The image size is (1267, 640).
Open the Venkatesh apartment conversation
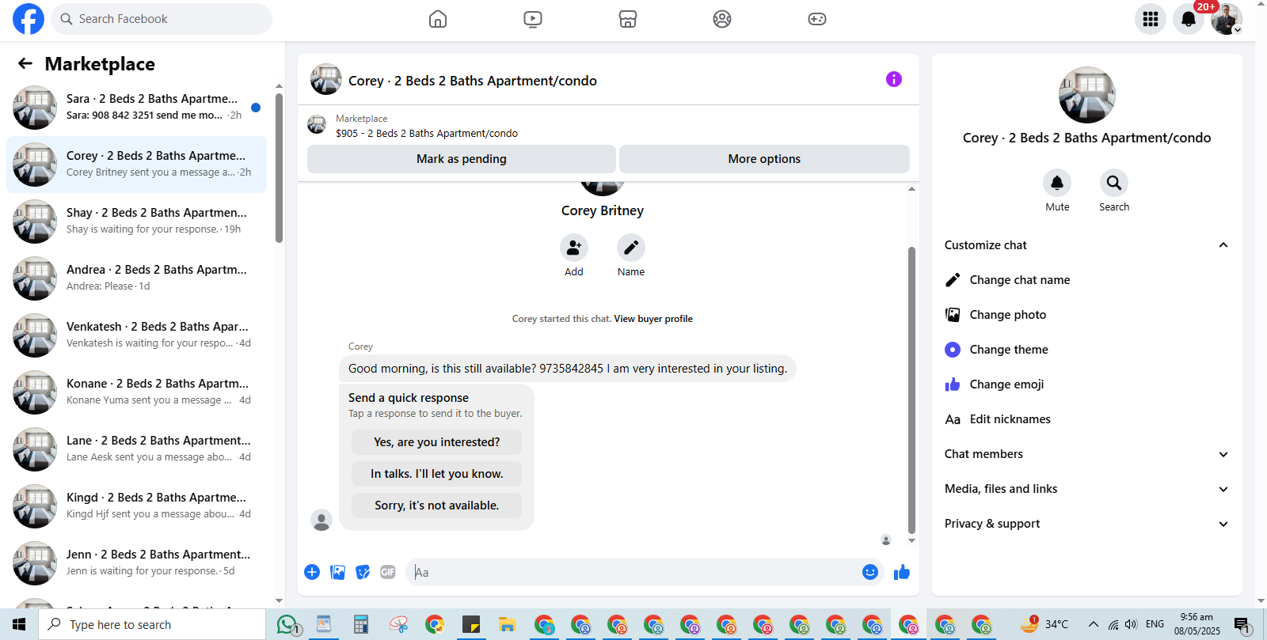coord(136,335)
